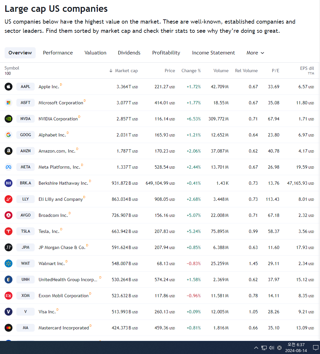The image size is (320, 354).
Task: Open the Apple Inc. company link
Action: 49,87
